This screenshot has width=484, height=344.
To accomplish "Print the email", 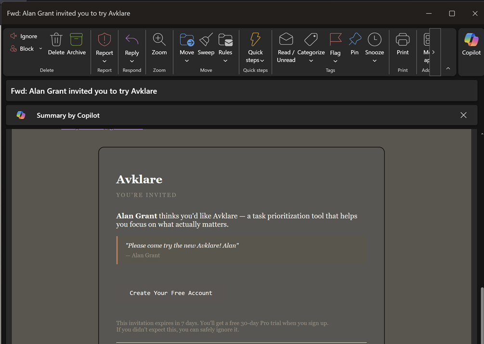I will coord(403,44).
